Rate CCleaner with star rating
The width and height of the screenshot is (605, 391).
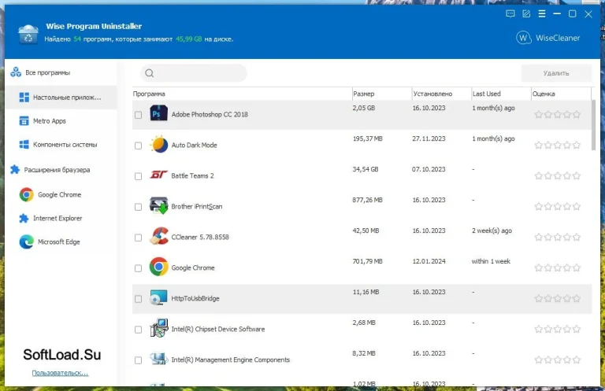tap(558, 237)
